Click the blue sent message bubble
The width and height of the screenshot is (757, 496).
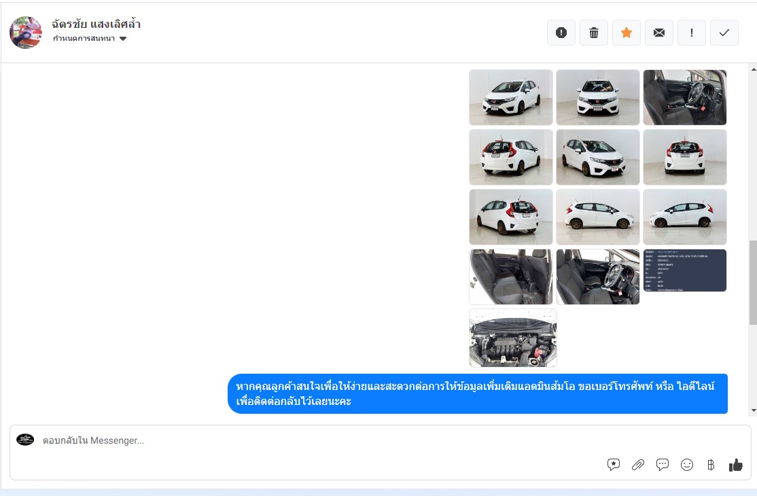(478, 393)
